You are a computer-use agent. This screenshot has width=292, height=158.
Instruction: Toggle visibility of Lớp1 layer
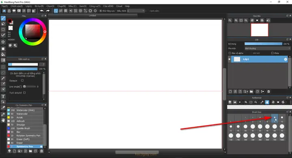click(x=229, y=59)
